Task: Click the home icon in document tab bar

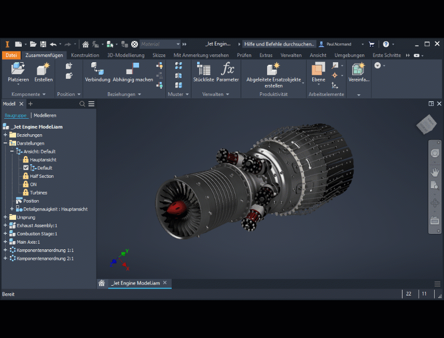Action: click(x=102, y=283)
